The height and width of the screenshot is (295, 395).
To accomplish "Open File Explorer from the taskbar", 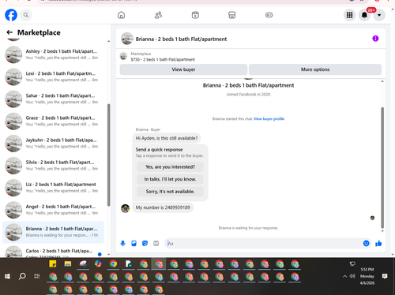I will click(x=68, y=263).
